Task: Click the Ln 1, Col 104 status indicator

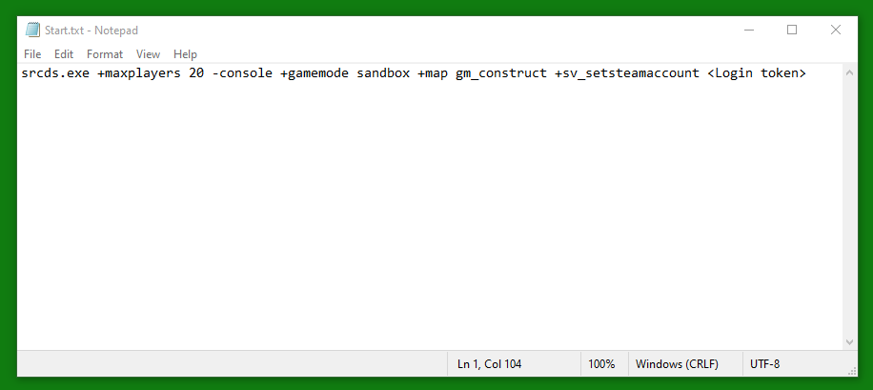Action: [489, 364]
